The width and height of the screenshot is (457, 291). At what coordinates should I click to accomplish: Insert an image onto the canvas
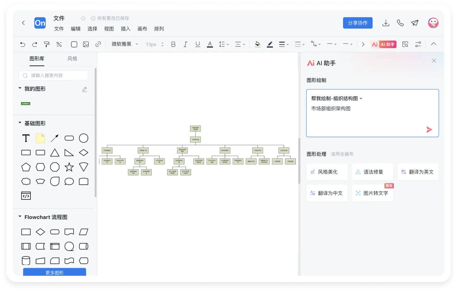pos(86,44)
